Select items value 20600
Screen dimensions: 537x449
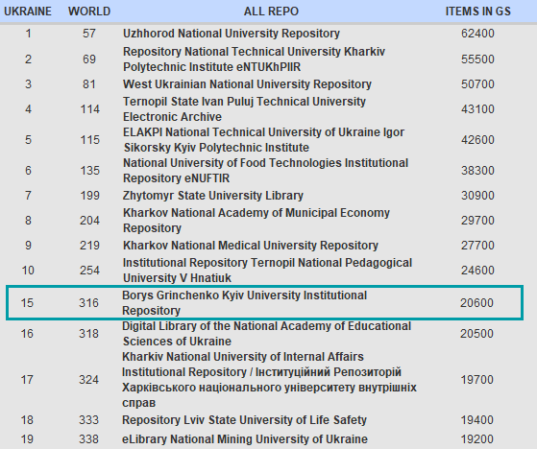coord(476,303)
